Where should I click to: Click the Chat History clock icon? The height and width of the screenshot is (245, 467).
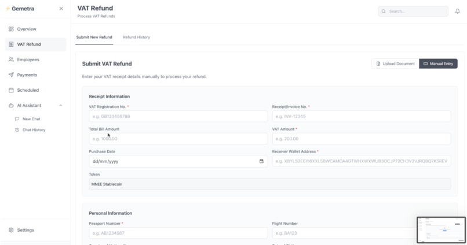(17, 130)
